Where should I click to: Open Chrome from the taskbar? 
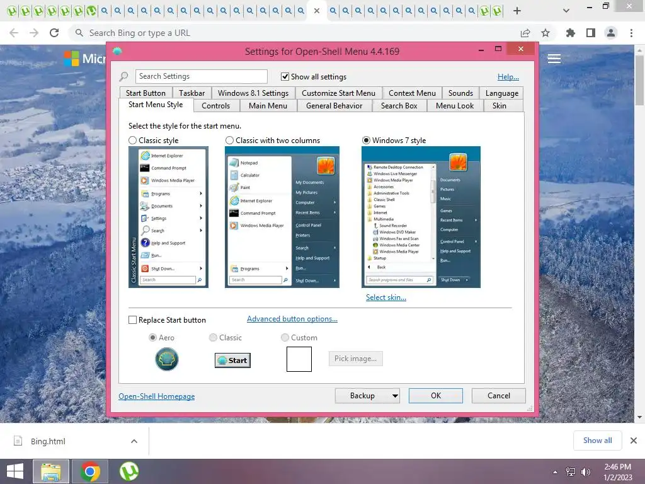click(90, 471)
